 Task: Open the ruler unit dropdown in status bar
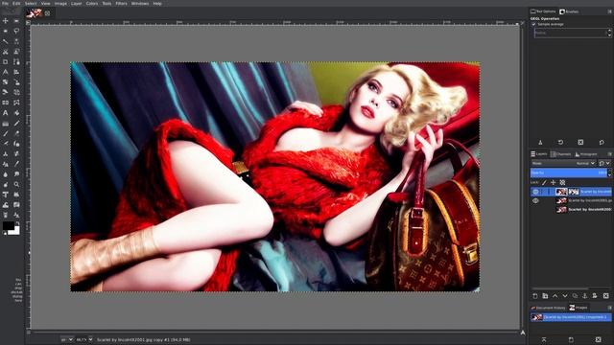click(67, 339)
